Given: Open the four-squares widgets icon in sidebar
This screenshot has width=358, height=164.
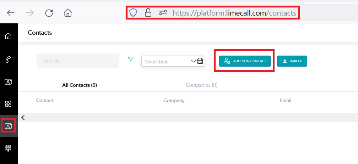Looking at the screenshot, I should point(8,104).
